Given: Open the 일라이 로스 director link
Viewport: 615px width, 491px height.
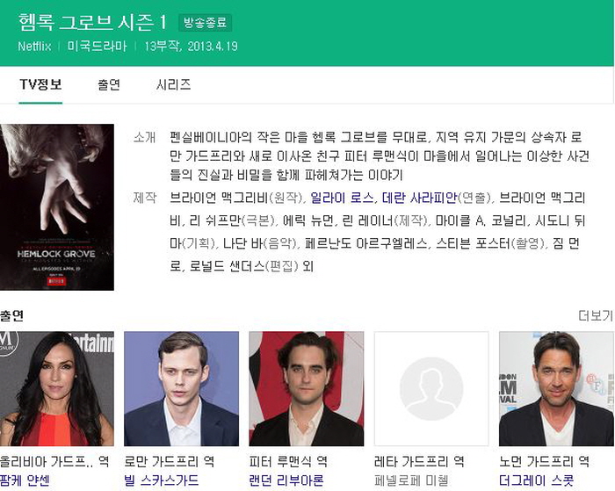Looking at the screenshot, I should click(342, 198).
